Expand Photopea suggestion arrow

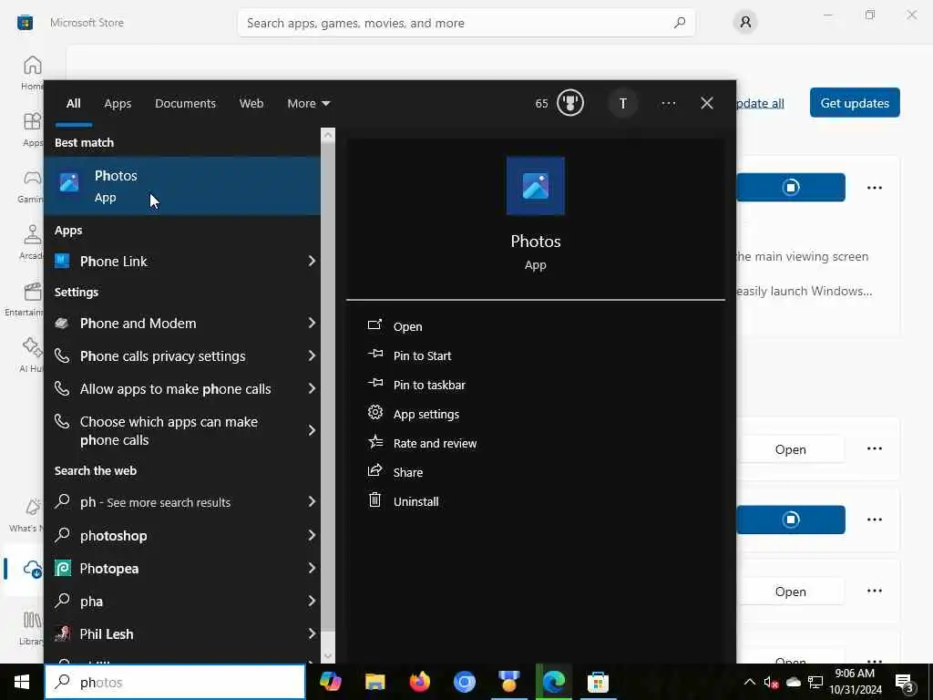312,568
